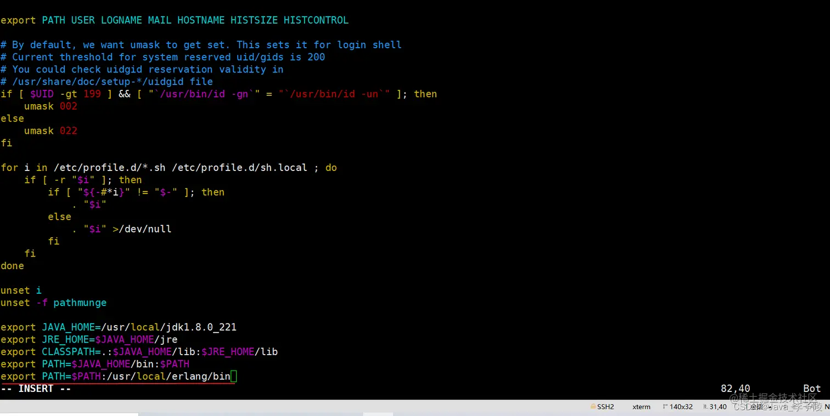The width and height of the screenshot is (830, 416).
Task: Click 'erlang' in the last export PATH line
Action: coord(189,377)
